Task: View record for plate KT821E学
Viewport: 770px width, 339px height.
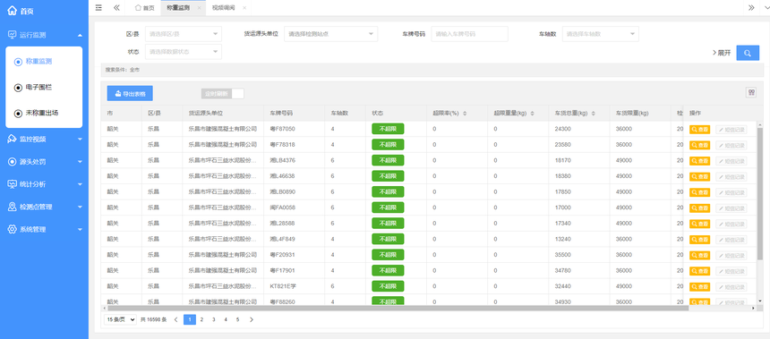Action: pos(699,286)
